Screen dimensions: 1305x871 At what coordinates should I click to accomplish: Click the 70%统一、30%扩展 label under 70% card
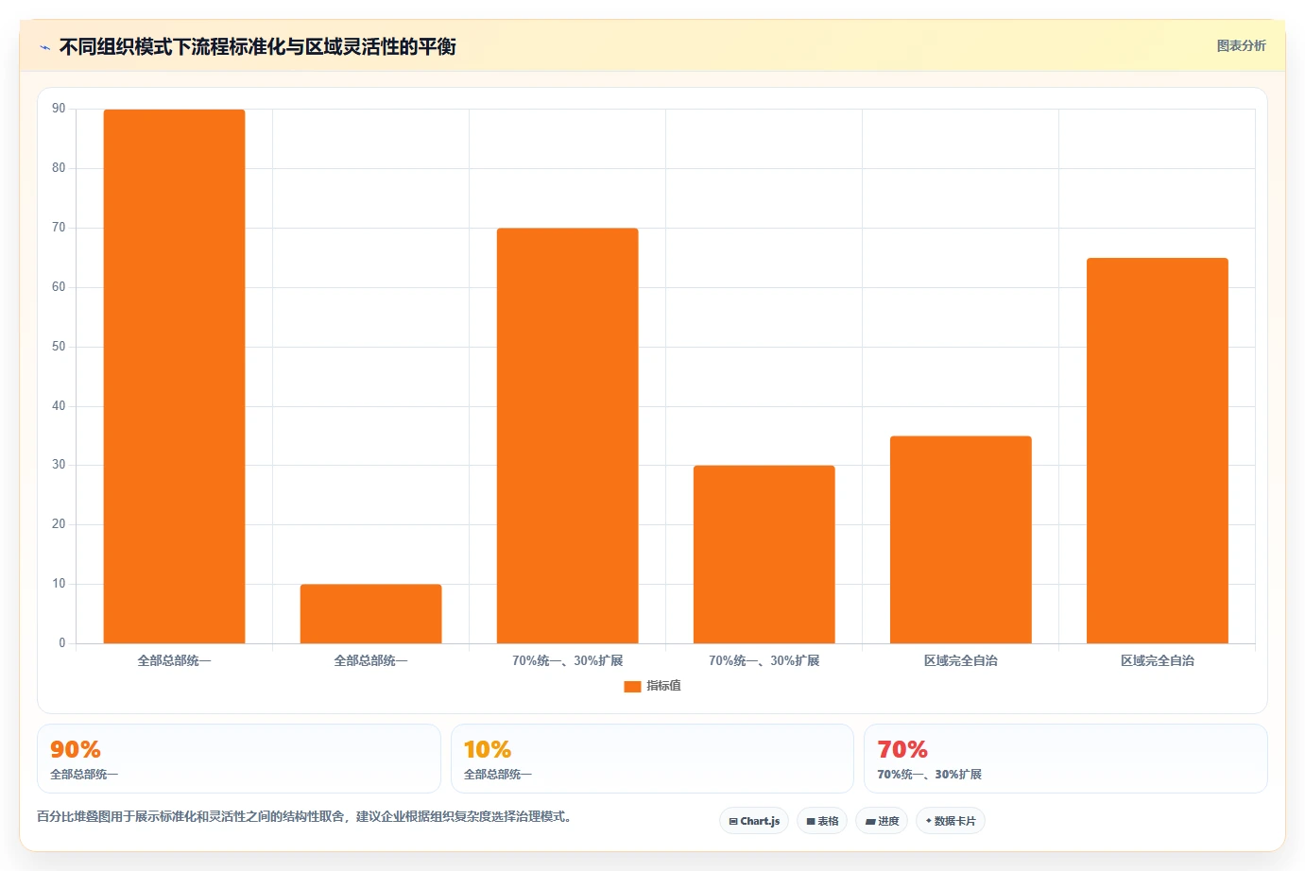click(x=929, y=774)
